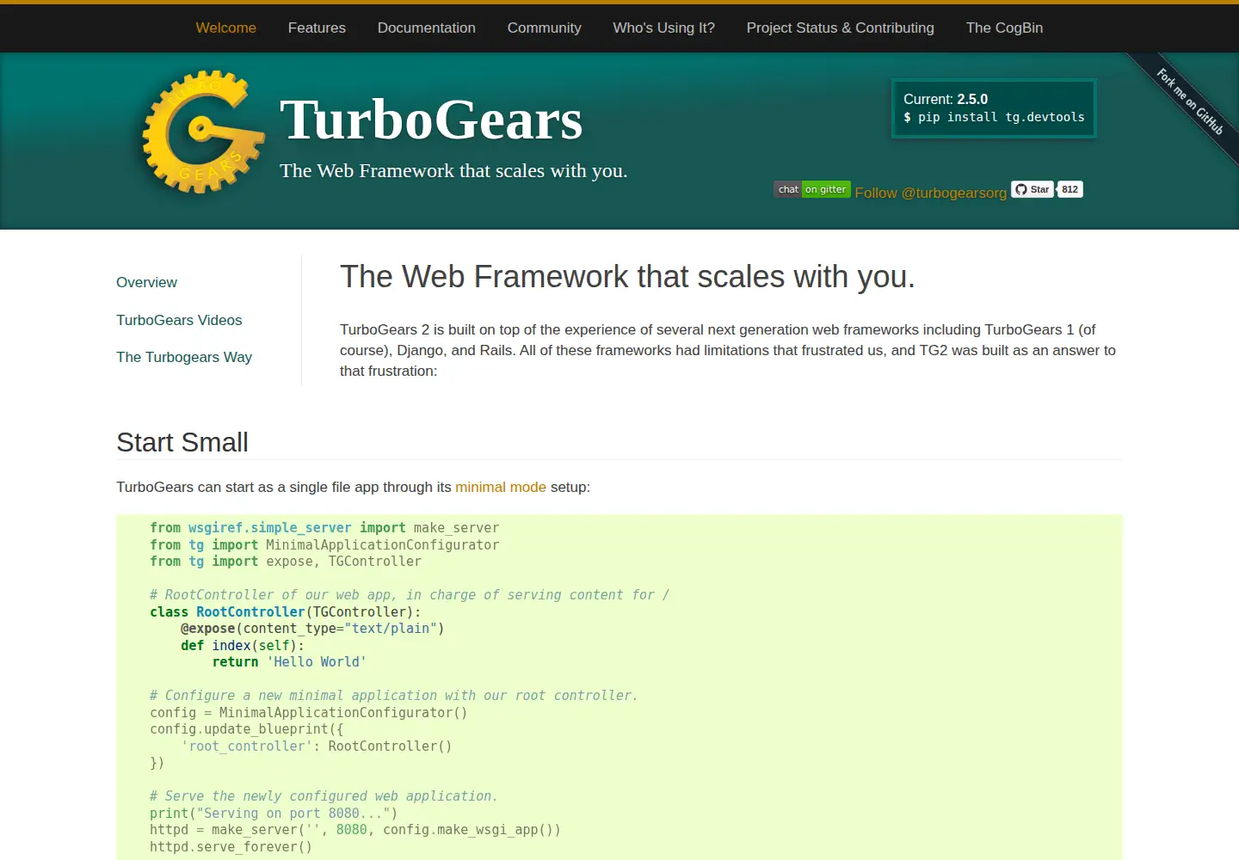Open The CogBin page
The width and height of the screenshot is (1239, 860).
1004,28
